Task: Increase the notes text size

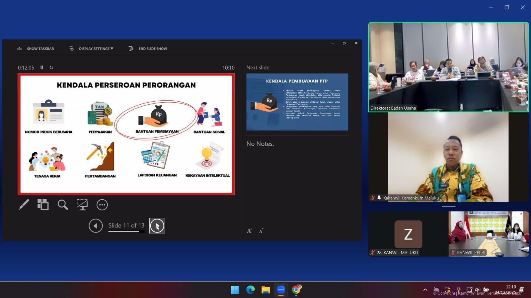Action: [249, 231]
